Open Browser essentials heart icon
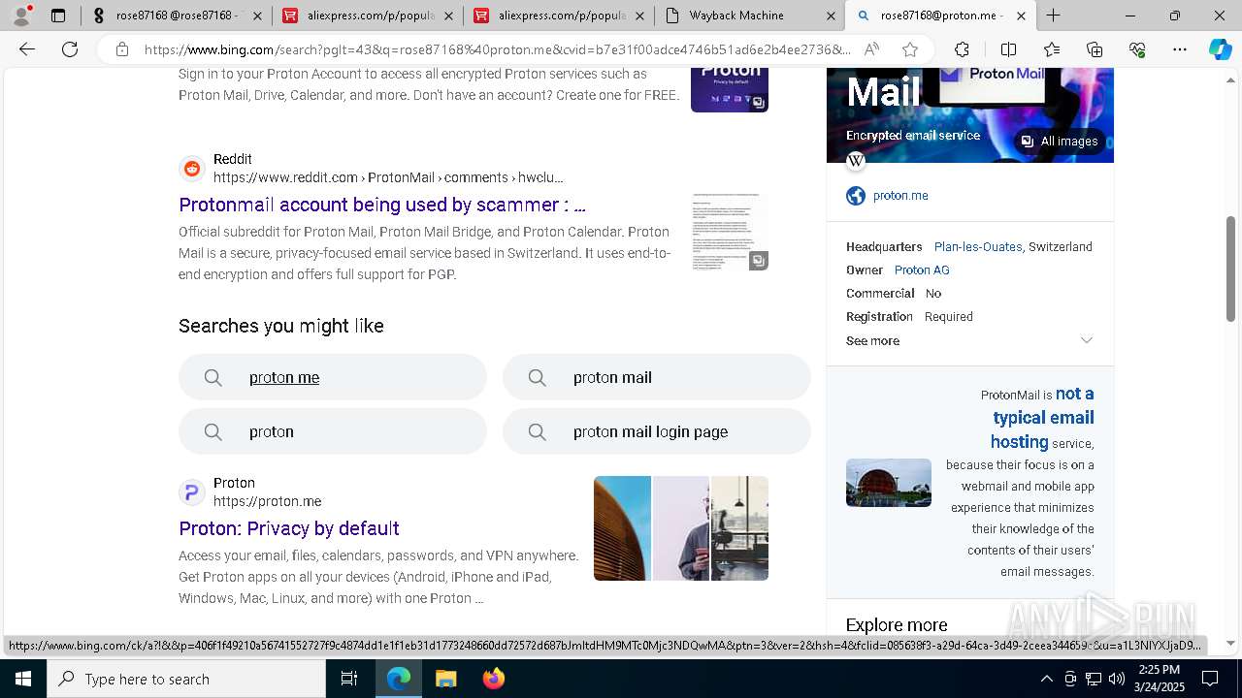This screenshot has width=1242, height=698. [x=1137, y=49]
